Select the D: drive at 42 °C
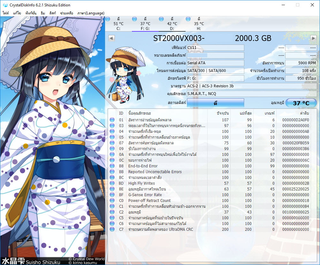 click(x=172, y=24)
